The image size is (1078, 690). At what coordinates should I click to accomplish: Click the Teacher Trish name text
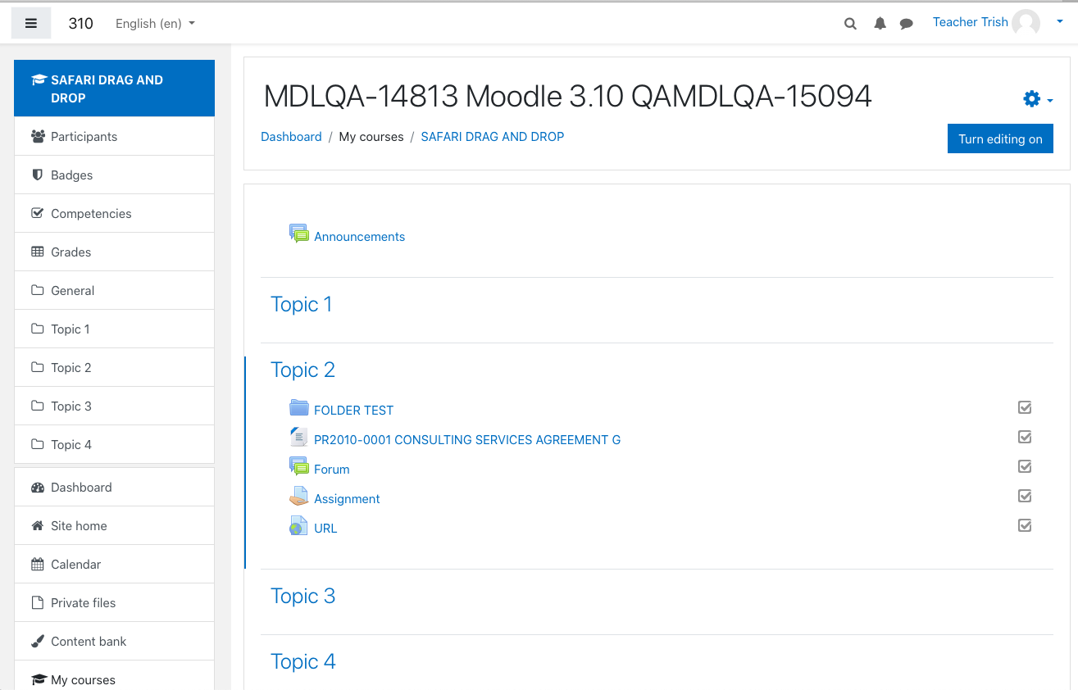tap(970, 22)
